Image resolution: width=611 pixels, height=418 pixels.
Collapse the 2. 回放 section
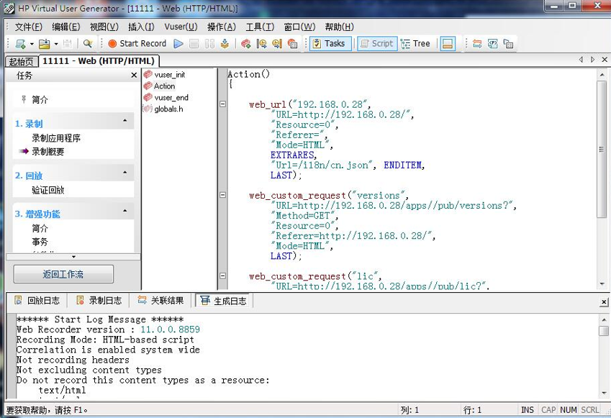click(x=125, y=173)
